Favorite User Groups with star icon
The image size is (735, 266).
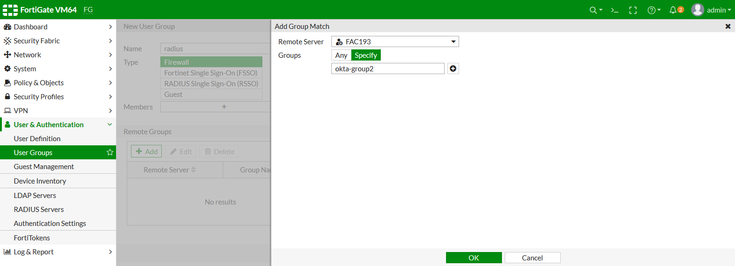(110, 152)
